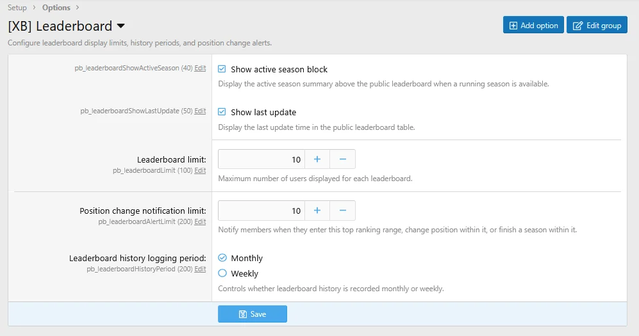The image size is (639, 336).
Task: Toggle the Show last update checkbox
Action: pos(222,112)
